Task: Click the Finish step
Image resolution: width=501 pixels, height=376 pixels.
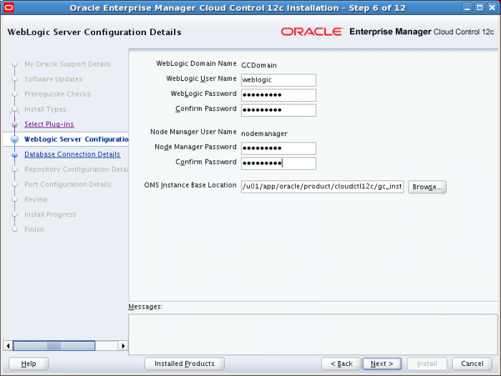Action: coord(34,230)
